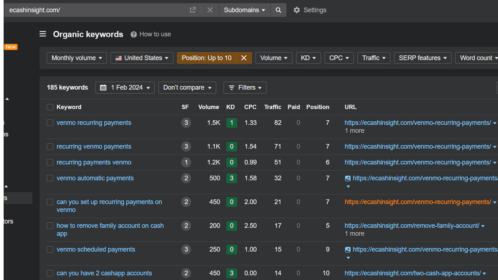Check the can you have 2 cashapp accounts row

click(50, 273)
